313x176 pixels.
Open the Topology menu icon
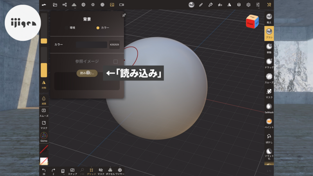(74, 5)
